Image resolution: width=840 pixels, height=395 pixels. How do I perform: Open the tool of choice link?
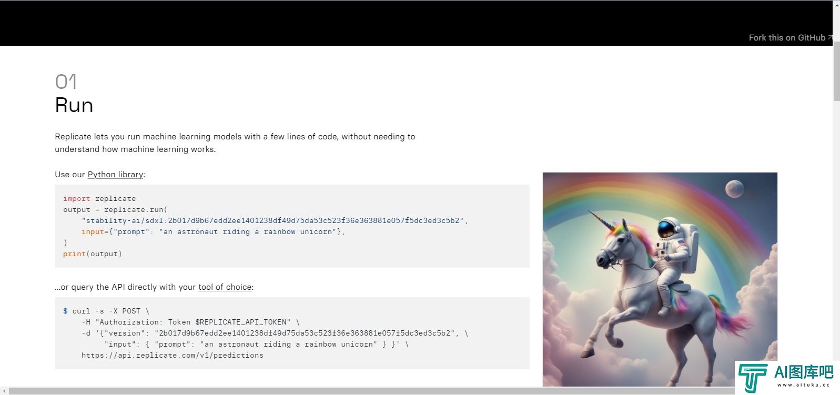(x=225, y=287)
